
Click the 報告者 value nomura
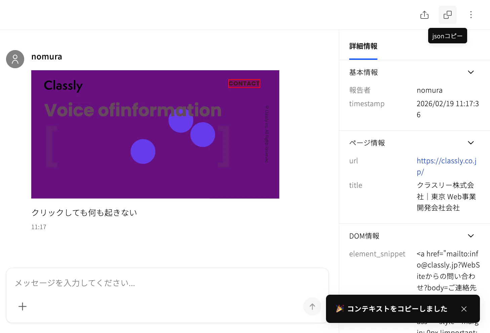pyautogui.click(x=430, y=90)
